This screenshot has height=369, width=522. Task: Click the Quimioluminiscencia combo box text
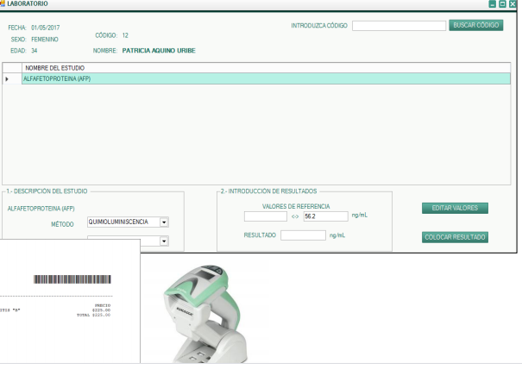123,222
